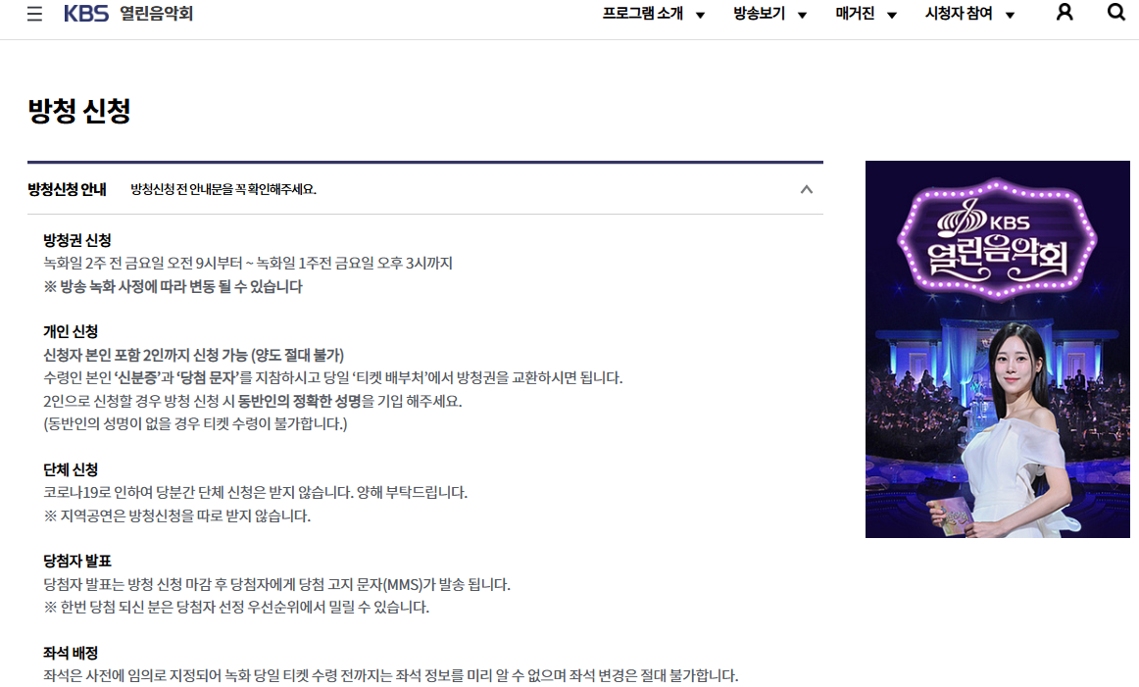Collapse the 방청신청 안내 section chevron
The image size is (1139, 687).
coord(807,189)
